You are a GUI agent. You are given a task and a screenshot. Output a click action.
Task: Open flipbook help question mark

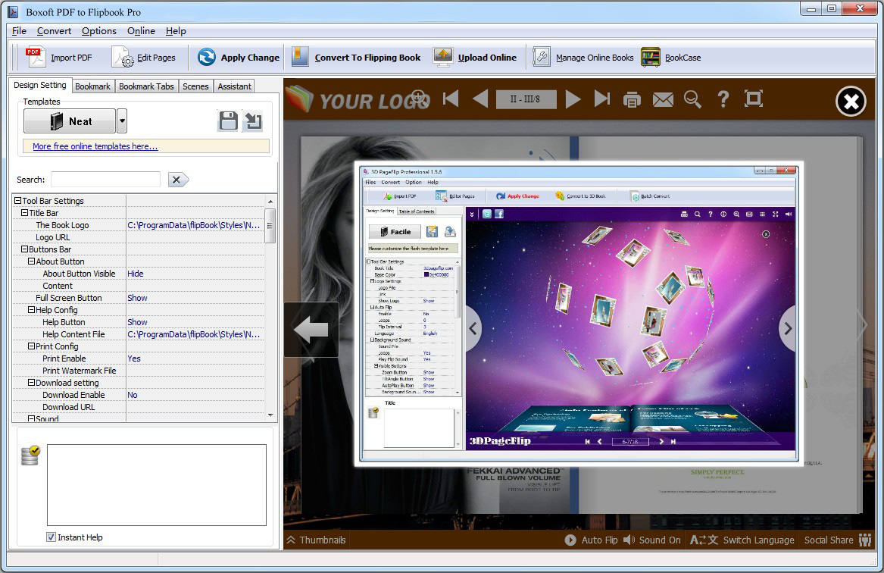click(723, 99)
